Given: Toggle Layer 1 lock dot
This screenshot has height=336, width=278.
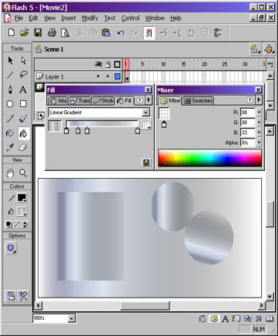Looking at the screenshot, I should point(108,76).
